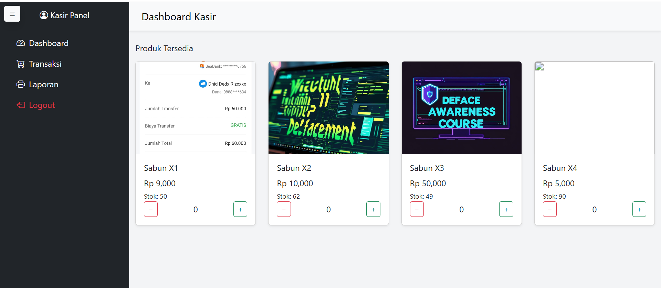Increase Sabun X3 quantity with plus
This screenshot has height=288, width=661.
click(506, 209)
